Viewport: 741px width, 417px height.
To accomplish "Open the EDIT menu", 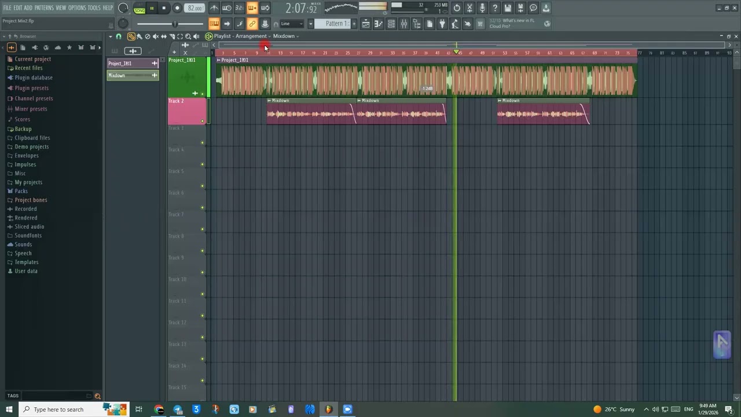I will point(18,8).
